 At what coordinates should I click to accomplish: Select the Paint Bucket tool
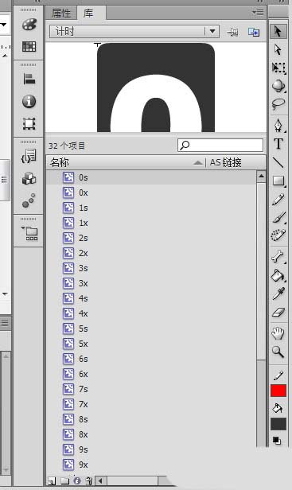click(278, 275)
